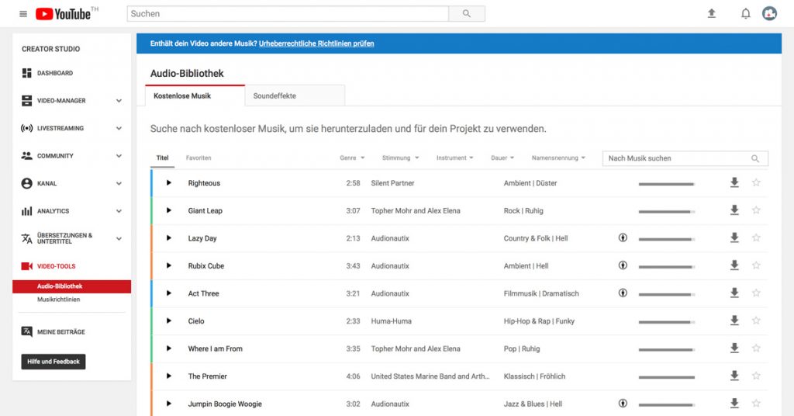Viewport: 794px width, 416px height.
Task: Download the track Cielo
Action: [734, 321]
